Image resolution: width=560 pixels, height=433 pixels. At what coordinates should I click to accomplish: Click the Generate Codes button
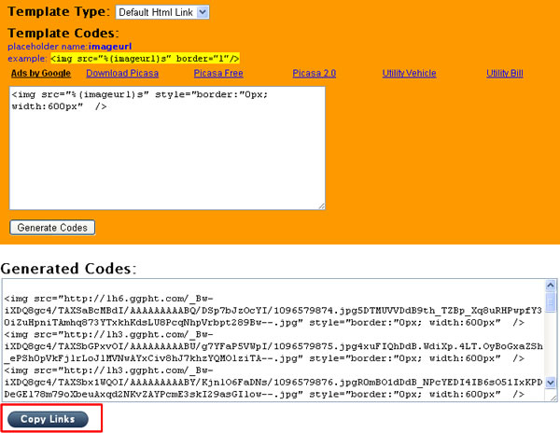pyautogui.click(x=52, y=228)
